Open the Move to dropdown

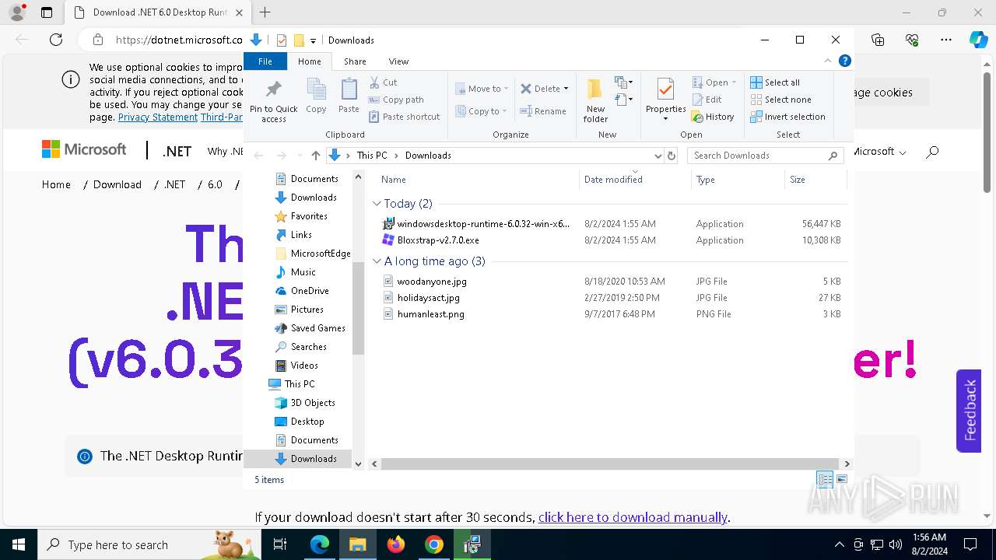(x=482, y=89)
